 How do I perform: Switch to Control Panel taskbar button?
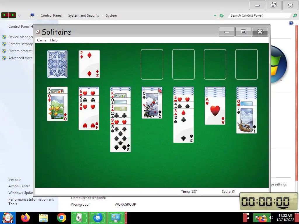pos(116,218)
